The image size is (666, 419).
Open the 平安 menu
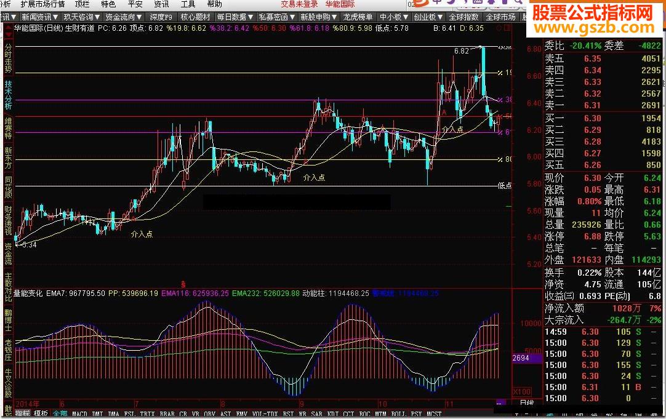(x=135, y=4)
